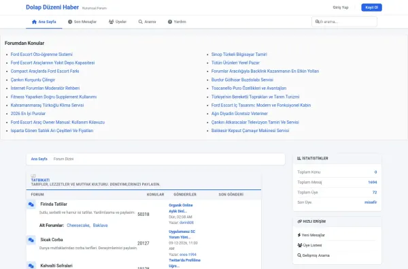Open the Dolap Düzeni Haber site logo
Image resolution: width=408 pixels, height=269 pixels.
coord(52,7)
